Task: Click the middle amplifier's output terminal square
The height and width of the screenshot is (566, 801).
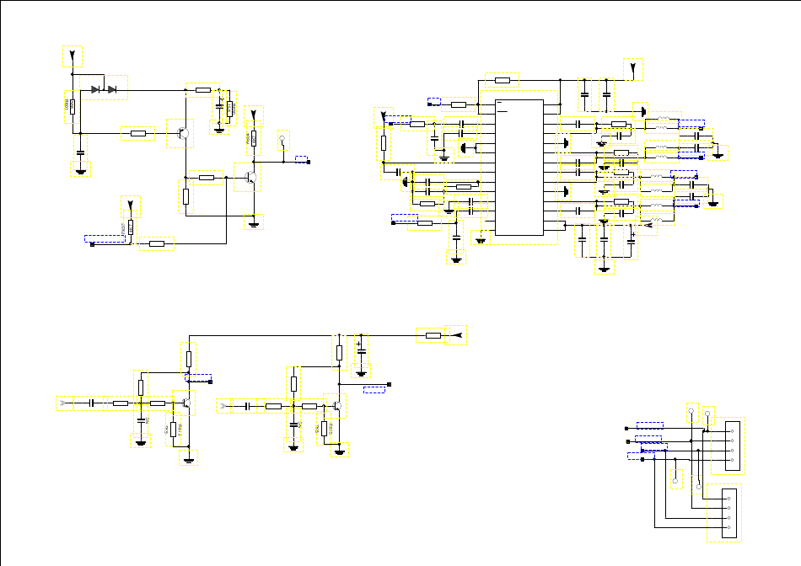Action: 390,384
